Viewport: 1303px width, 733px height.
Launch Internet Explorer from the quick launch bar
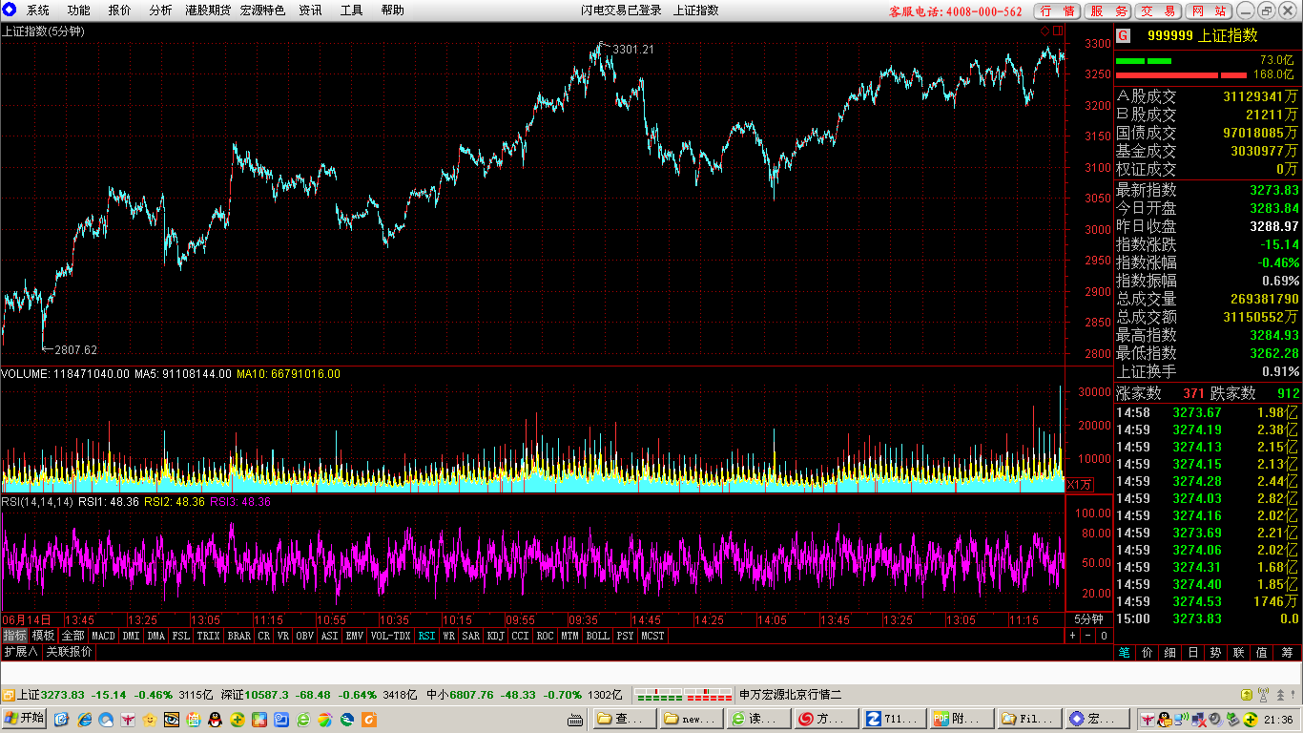[x=85, y=719]
